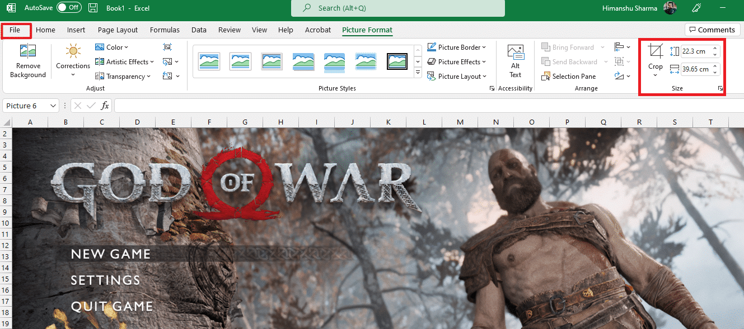744x329 pixels.
Task: Select row 10 header
Action: point(6,223)
